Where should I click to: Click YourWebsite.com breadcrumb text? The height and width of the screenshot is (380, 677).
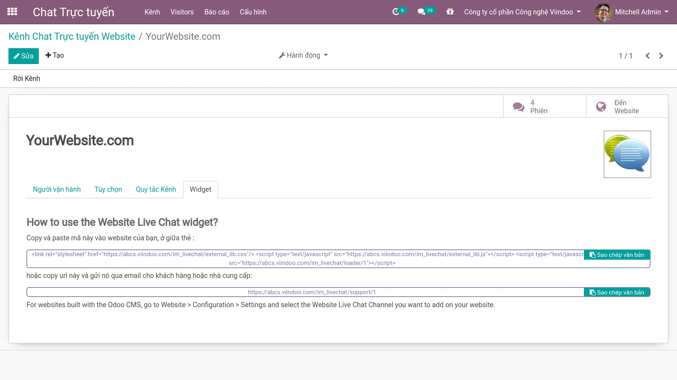[183, 36]
